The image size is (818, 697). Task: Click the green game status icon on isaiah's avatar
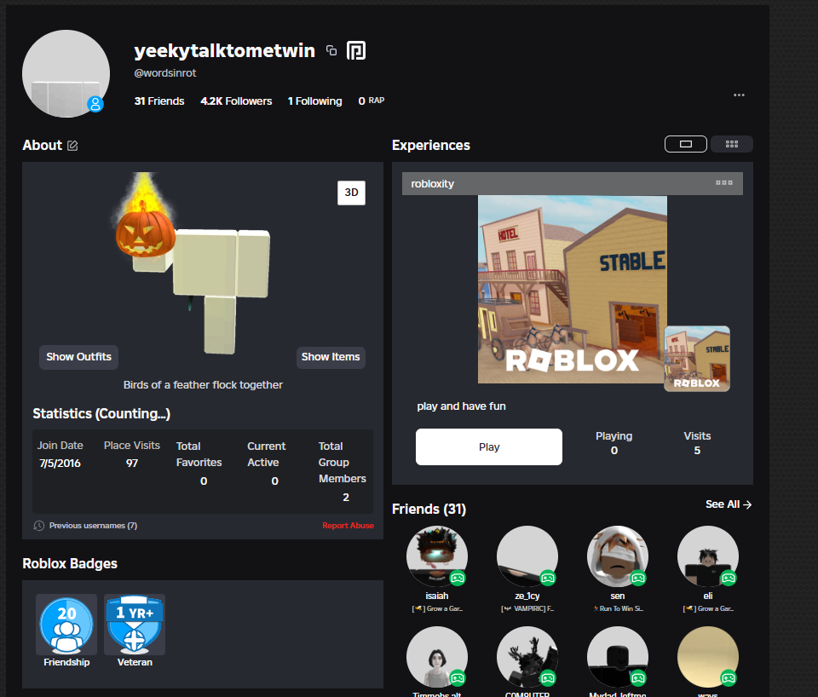coord(458,579)
